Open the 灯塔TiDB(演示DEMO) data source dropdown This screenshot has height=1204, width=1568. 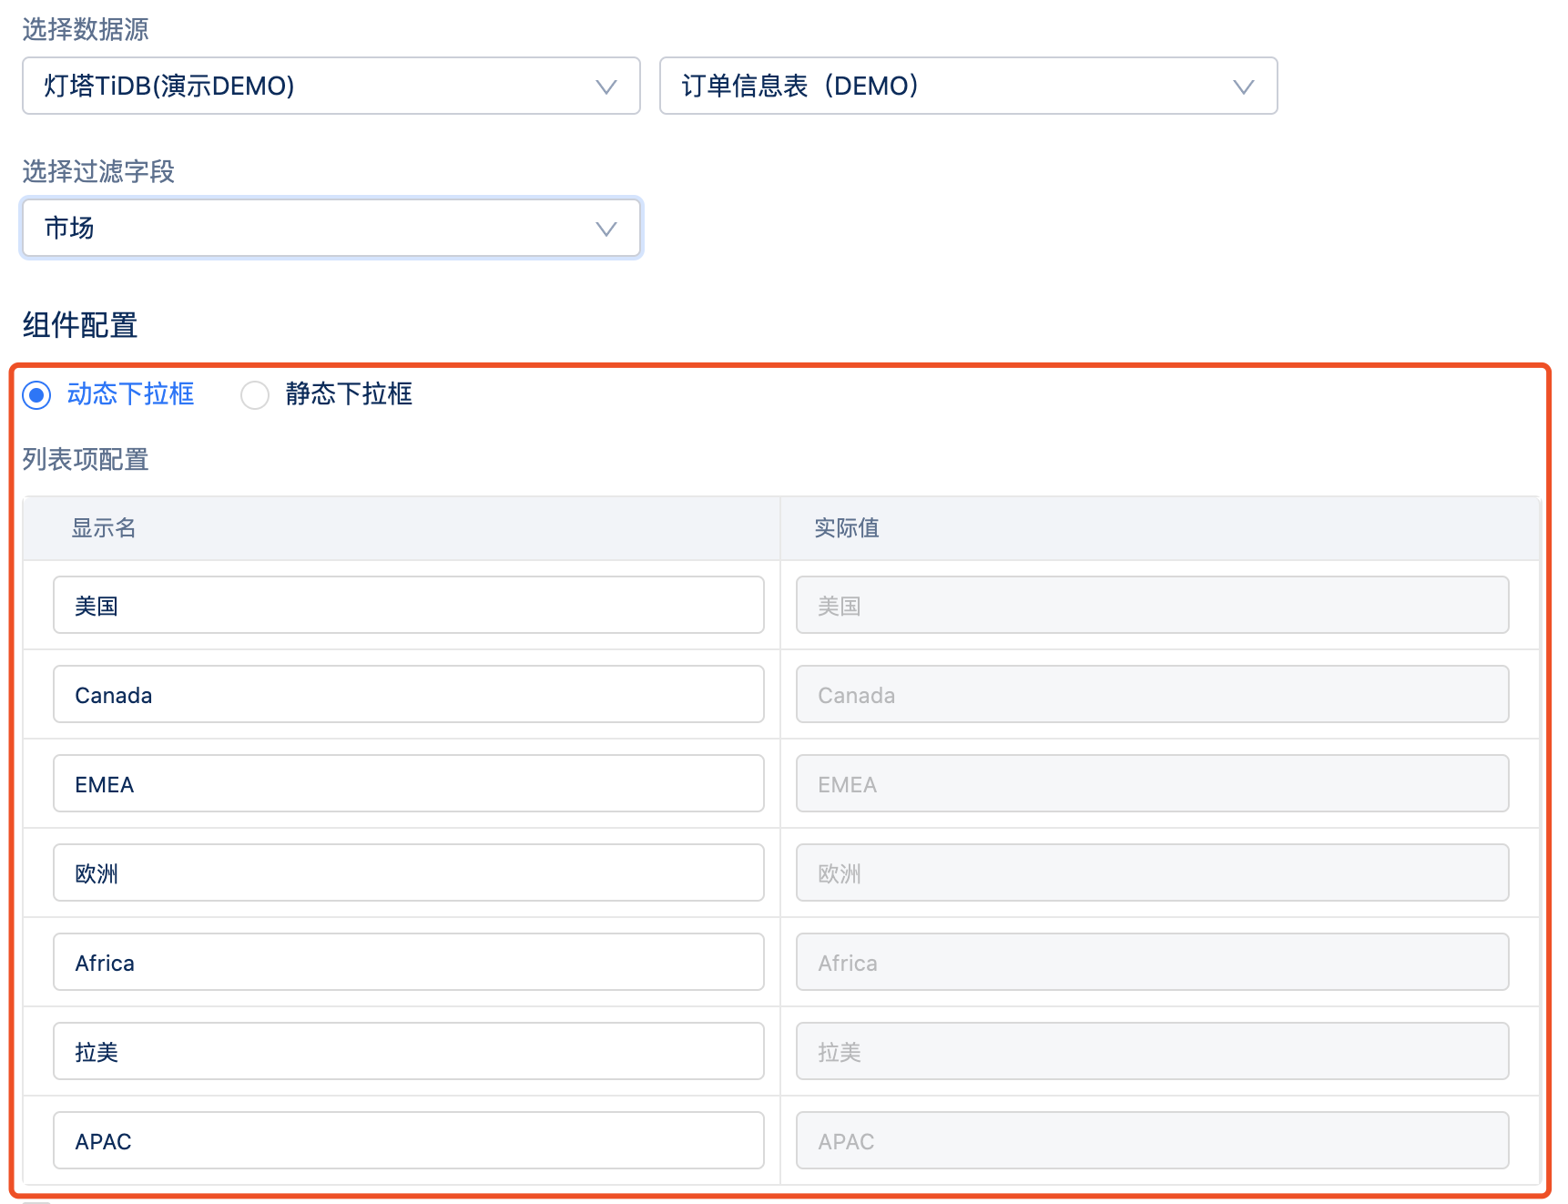(x=331, y=86)
